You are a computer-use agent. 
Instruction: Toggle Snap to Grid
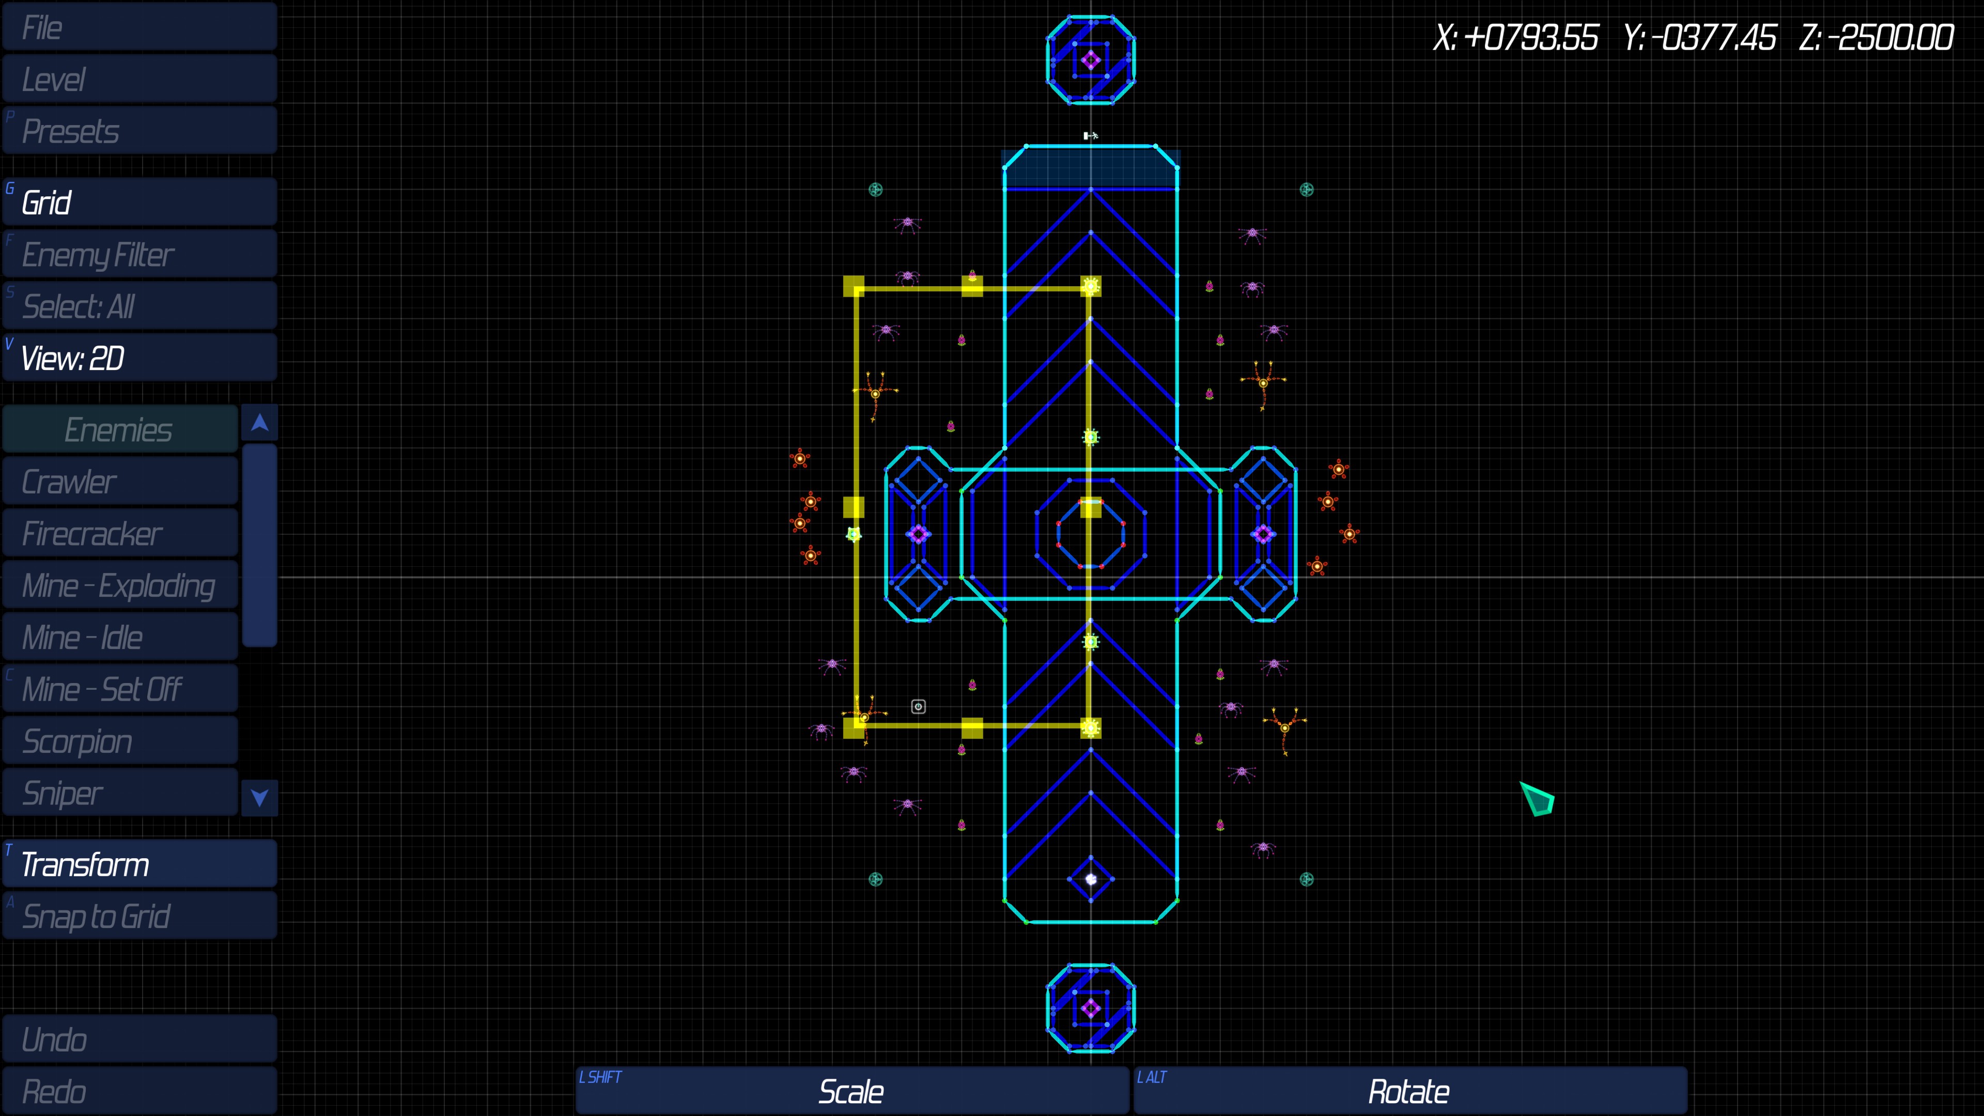click(139, 916)
